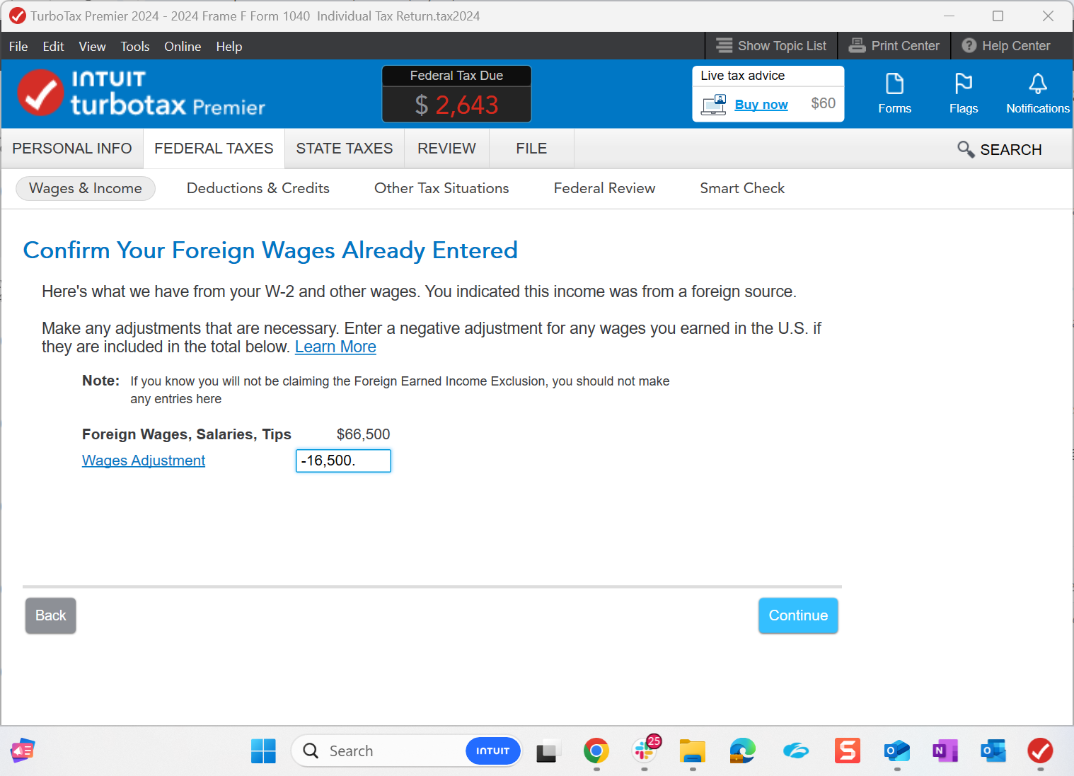
Task: Click the Intuit badge in taskbar search
Action: pyautogui.click(x=492, y=751)
